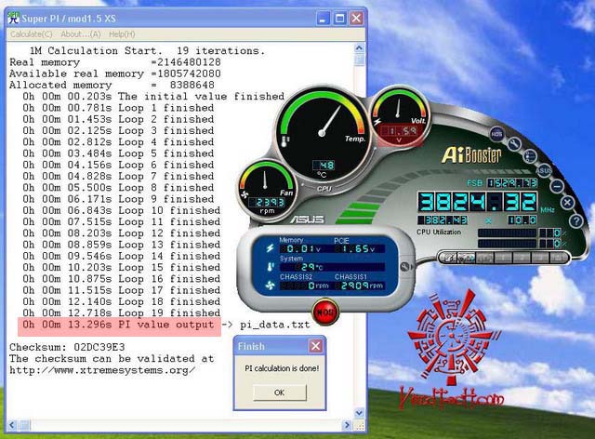The width and height of the screenshot is (595, 439).
Task: Click small round toggle beside Memory/PCIE panel
Action: [405, 267]
